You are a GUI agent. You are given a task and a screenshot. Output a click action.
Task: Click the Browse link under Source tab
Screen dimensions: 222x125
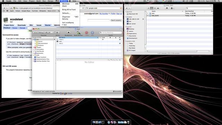(x=15, y=28)
